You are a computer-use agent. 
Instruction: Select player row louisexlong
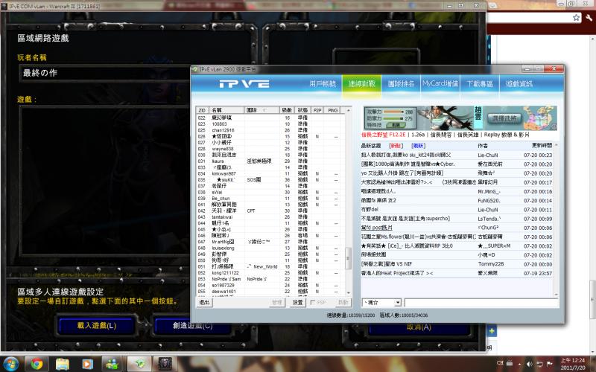[272, 248]
